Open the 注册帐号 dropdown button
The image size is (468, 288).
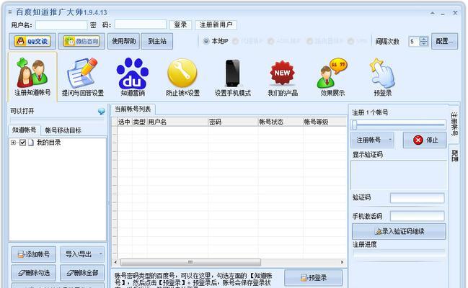[x=372, y=140]
